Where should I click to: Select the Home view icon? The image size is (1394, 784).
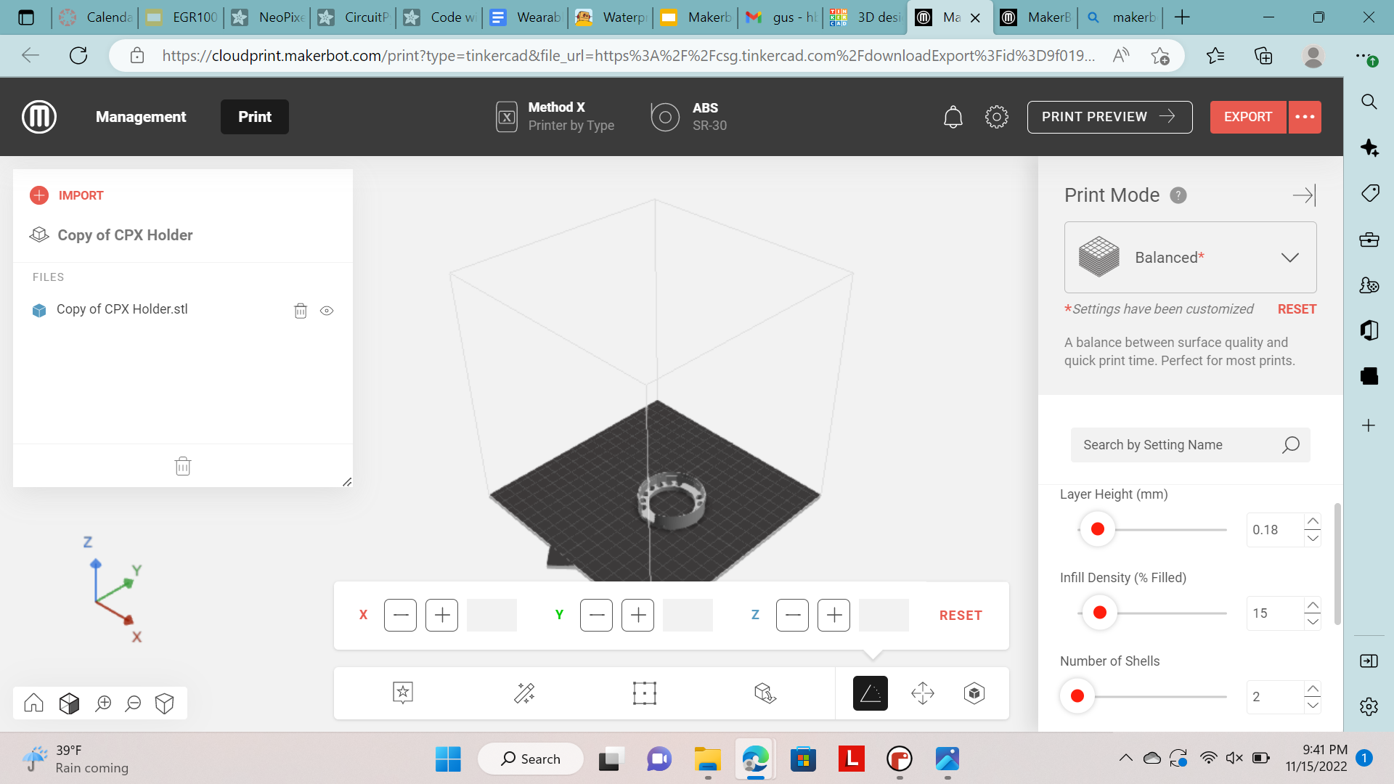click(x=33, y=703)
